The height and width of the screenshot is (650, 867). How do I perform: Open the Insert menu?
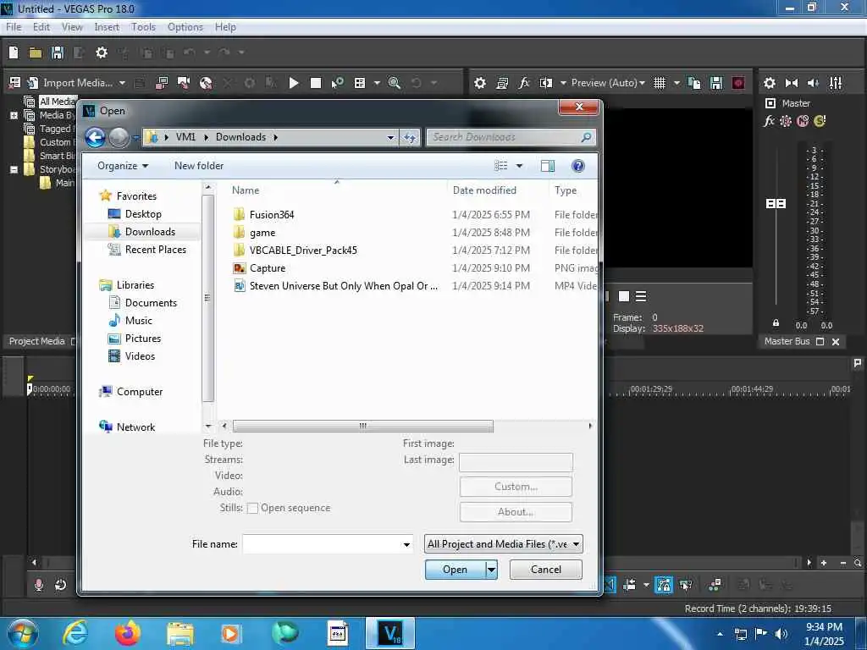[x=107, y=26]
